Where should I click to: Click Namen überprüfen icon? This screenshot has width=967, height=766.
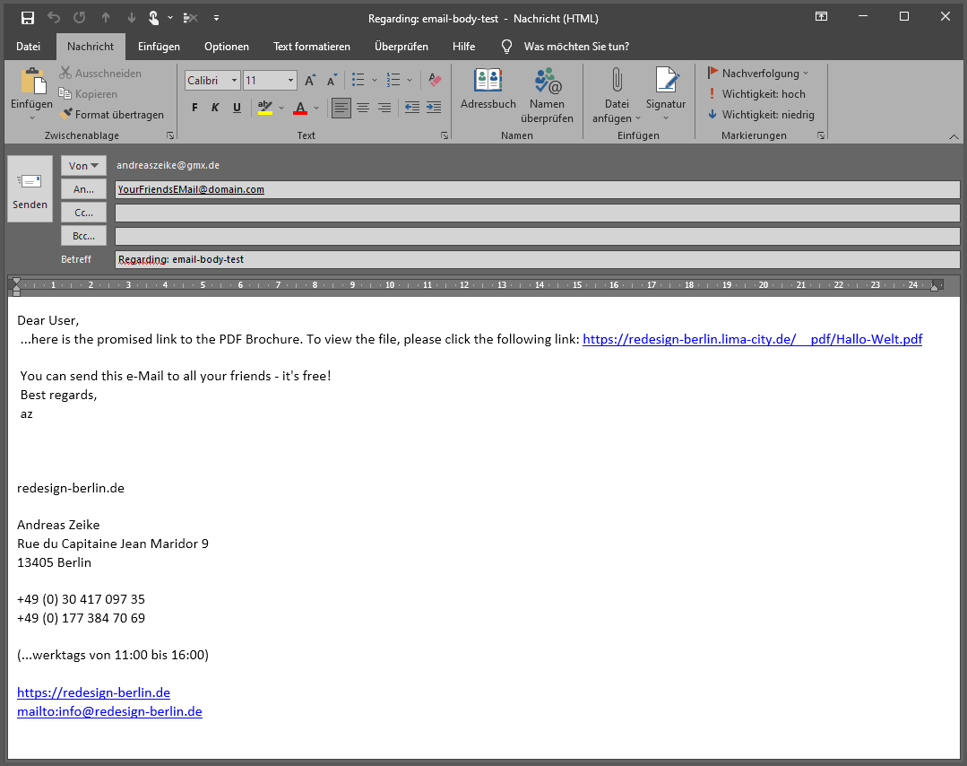tap(547, 96)
